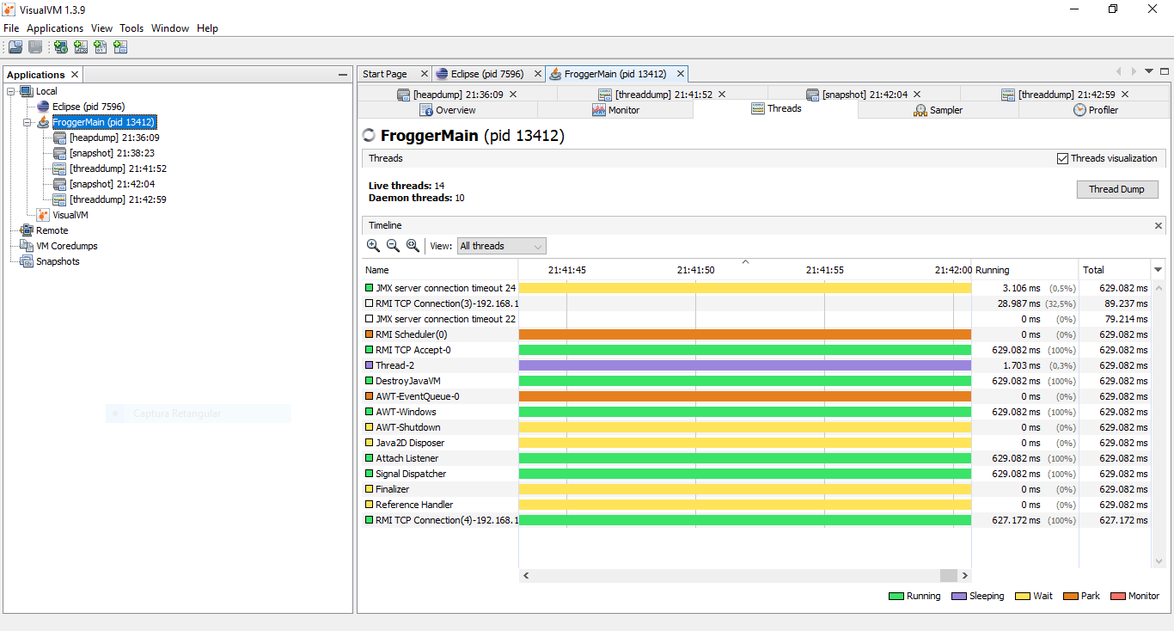Click the Save snapshot toolbar icon
The width and height of the screenshot is (1174, 631).
click(35, 47)
